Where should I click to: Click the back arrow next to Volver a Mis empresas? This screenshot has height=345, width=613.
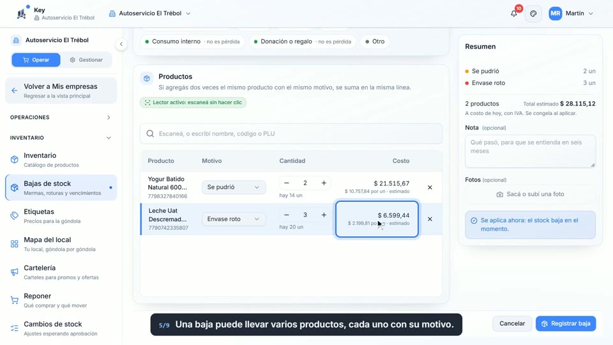pos(15,91)
